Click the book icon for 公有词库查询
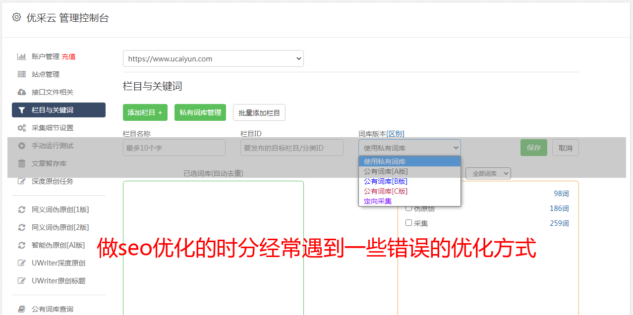The image size is (633, 315). pos(22,309)
